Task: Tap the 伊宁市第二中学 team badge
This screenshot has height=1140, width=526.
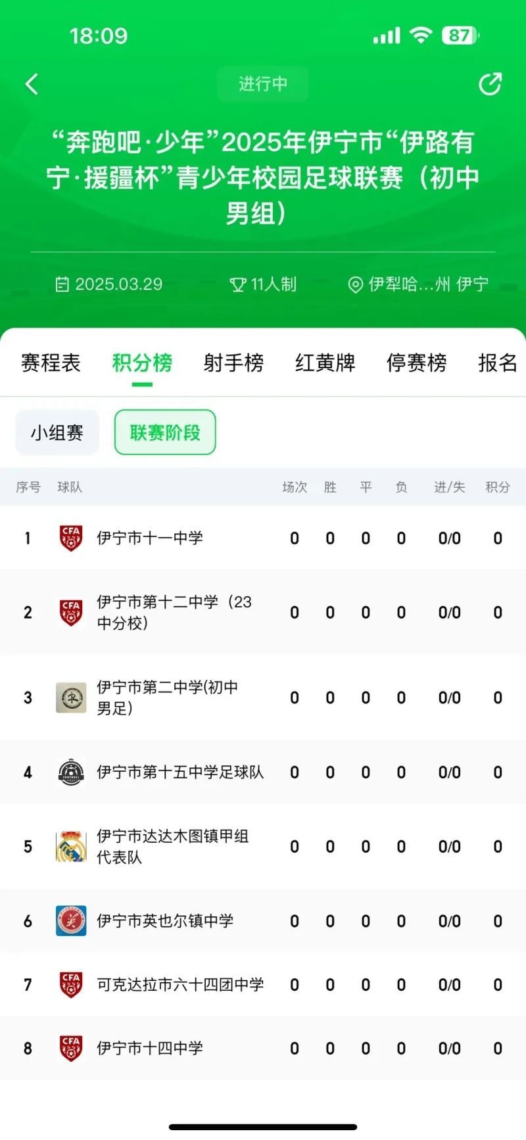Action: (x=71, y=698)
